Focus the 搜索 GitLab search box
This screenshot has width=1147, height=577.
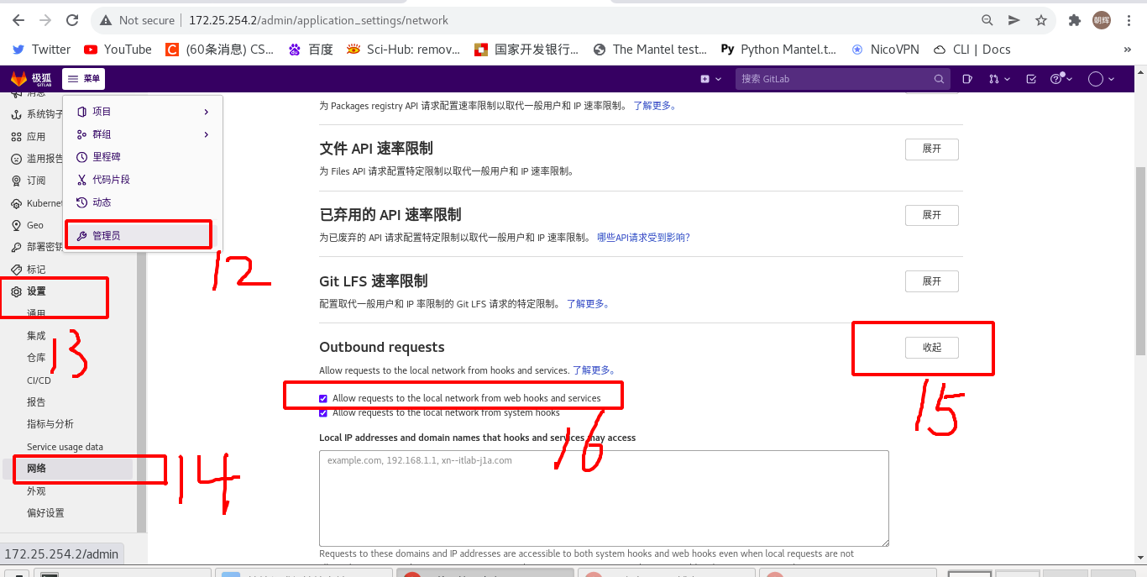pos(843,79)
